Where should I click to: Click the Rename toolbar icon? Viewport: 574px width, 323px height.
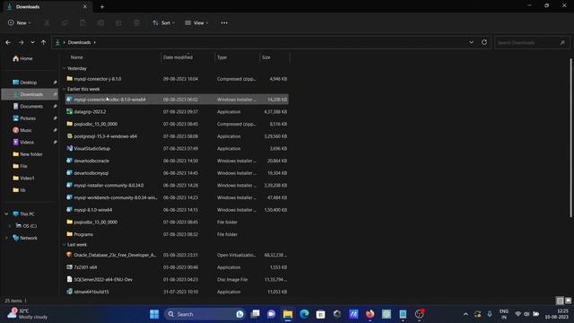pyautogui.click(x=100, y=23)
